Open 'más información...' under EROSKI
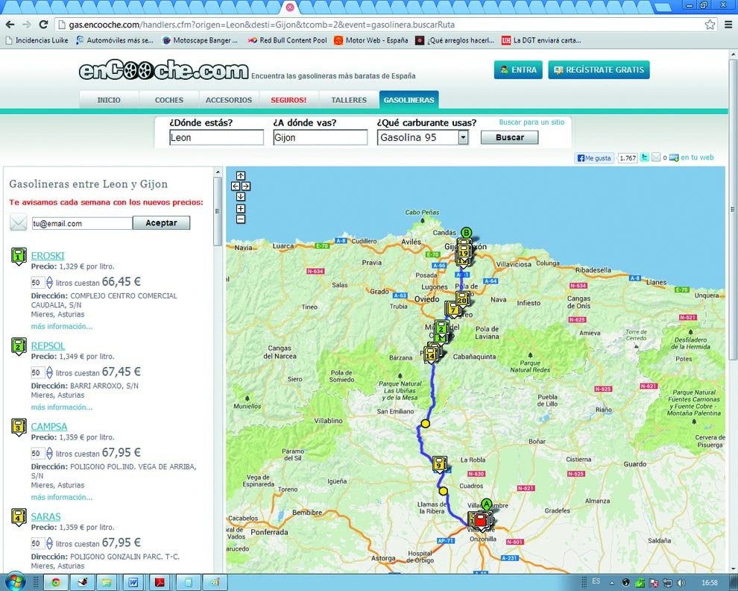Viewport: 738px width, 591px height. click(62, 326)
